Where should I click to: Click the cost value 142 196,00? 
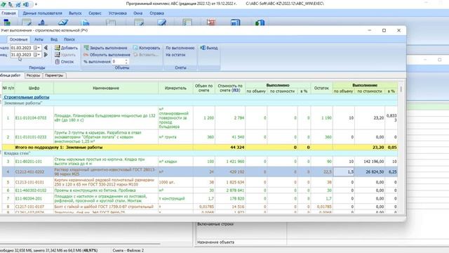click(373, 162)
